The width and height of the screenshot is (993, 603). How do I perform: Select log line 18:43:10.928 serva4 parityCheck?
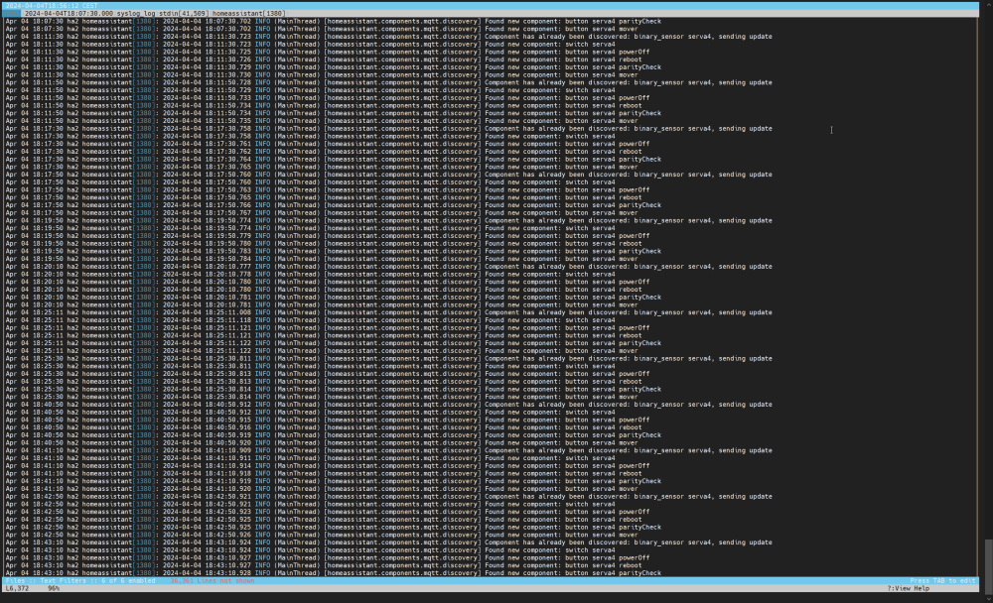coord(333,573)
